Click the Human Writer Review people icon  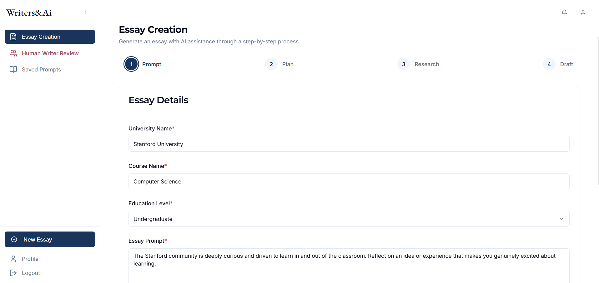pos(13,53)
